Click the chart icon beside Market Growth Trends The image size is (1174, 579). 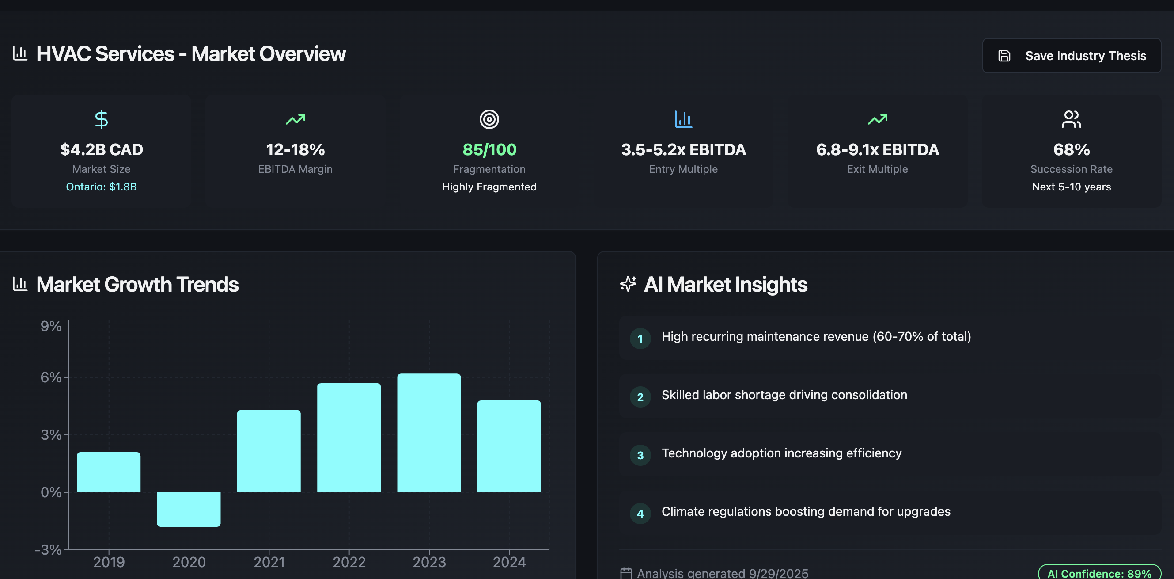point(20,284)
